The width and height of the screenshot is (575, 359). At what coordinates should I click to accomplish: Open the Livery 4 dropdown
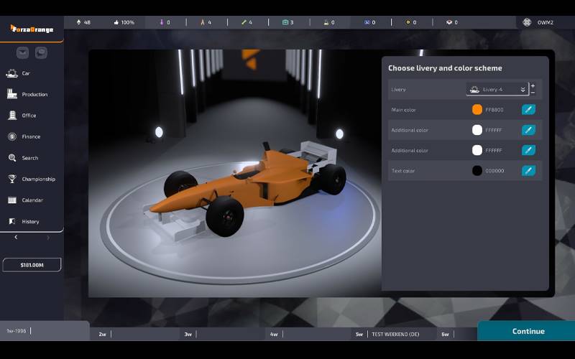point(497,90)
